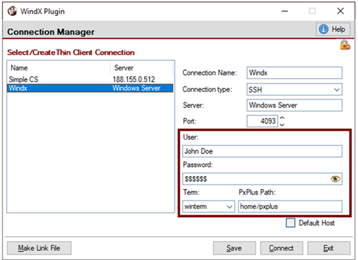This screenshot has width=358, height=260.
Task: Click the Server column header
Action: [x=141, y=68]
